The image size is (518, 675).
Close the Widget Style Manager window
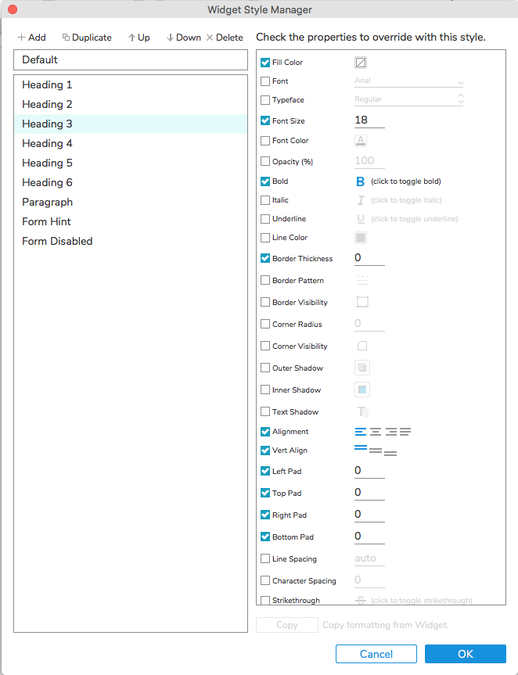13,9
